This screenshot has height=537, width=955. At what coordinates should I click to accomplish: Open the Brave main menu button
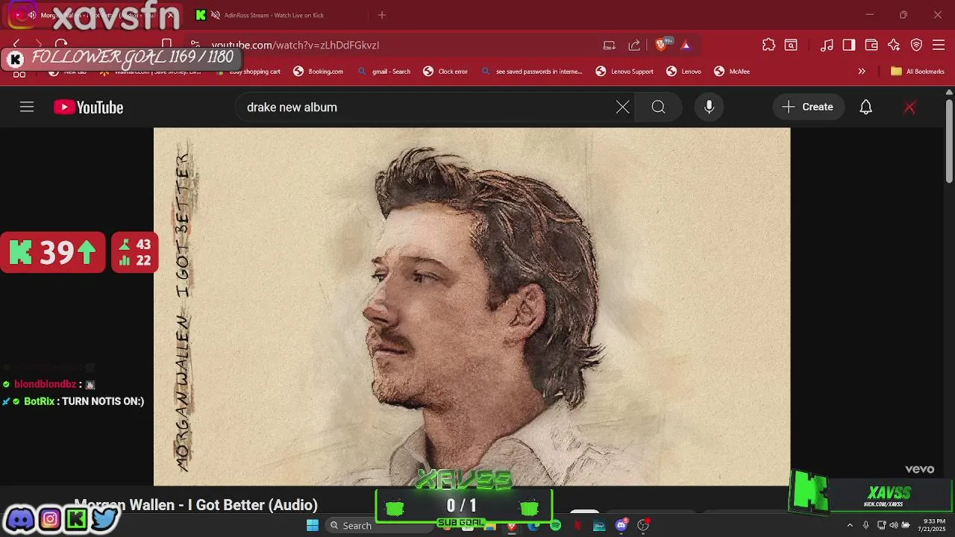click(939, 45)
